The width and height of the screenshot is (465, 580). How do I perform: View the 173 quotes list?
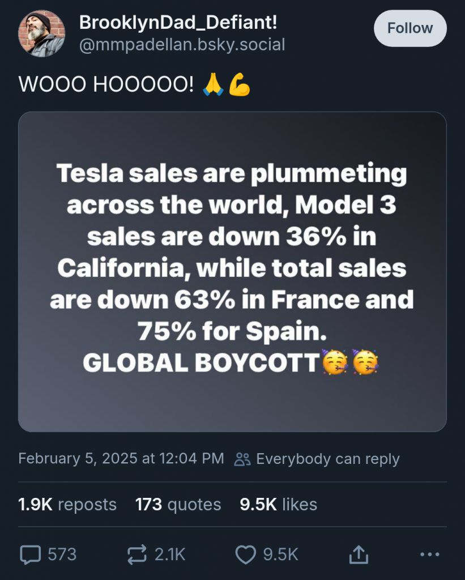pyautogui.click(x=177, y=504)
